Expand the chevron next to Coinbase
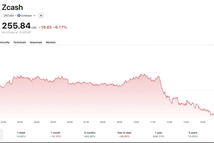The image size is (214, 143). 34,15
